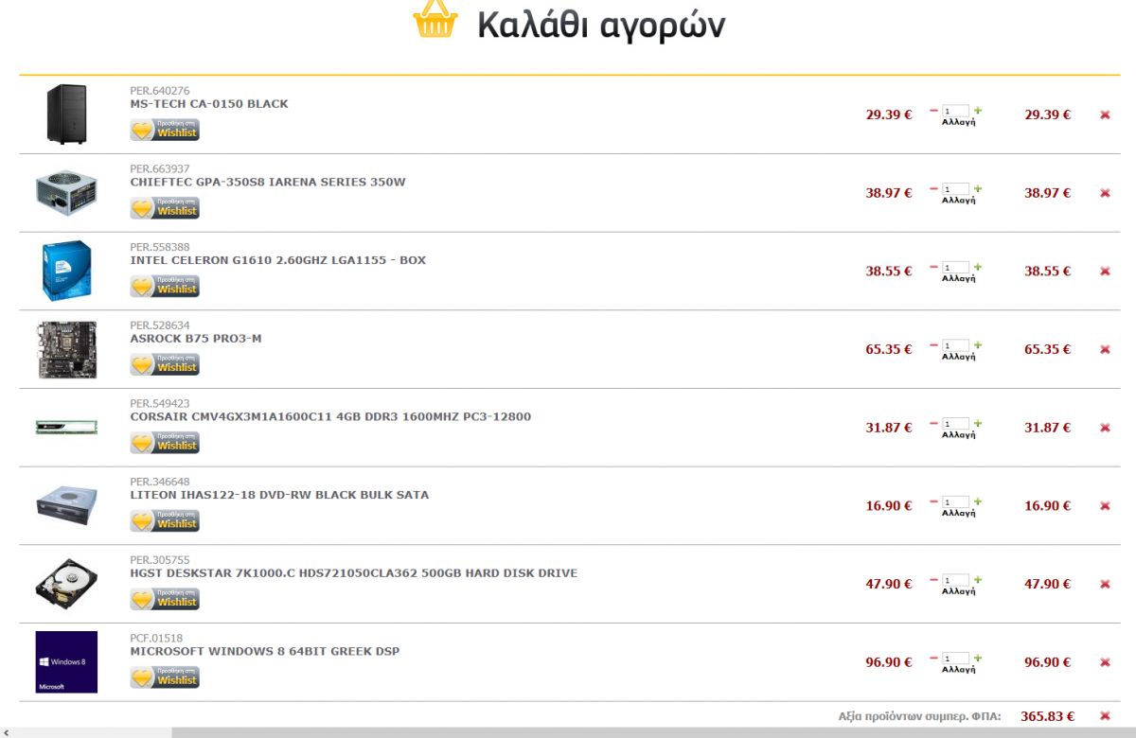Remove CORSAIR 4GB DDR3 memory from cart
Image resolution: width=1136 pixels, height=738 pixels.
pyautogui.click(x=1105, y=428)
